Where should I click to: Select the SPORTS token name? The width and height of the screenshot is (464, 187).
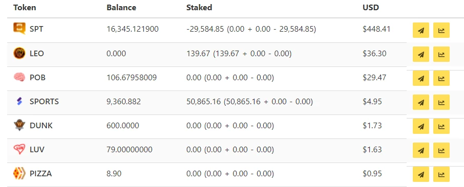[44, 102]
